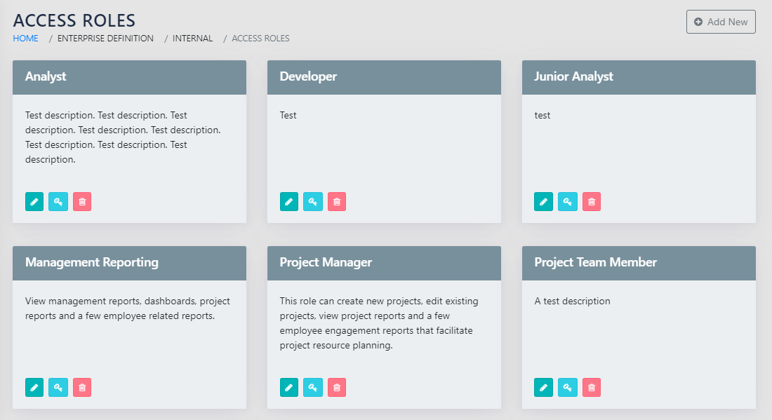The height and width of the screenshot is (420, 772).
Task: Edit the Junior Analyst role
Action: 544,202
